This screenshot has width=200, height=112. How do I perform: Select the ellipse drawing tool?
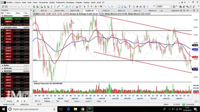click(122, 7)
